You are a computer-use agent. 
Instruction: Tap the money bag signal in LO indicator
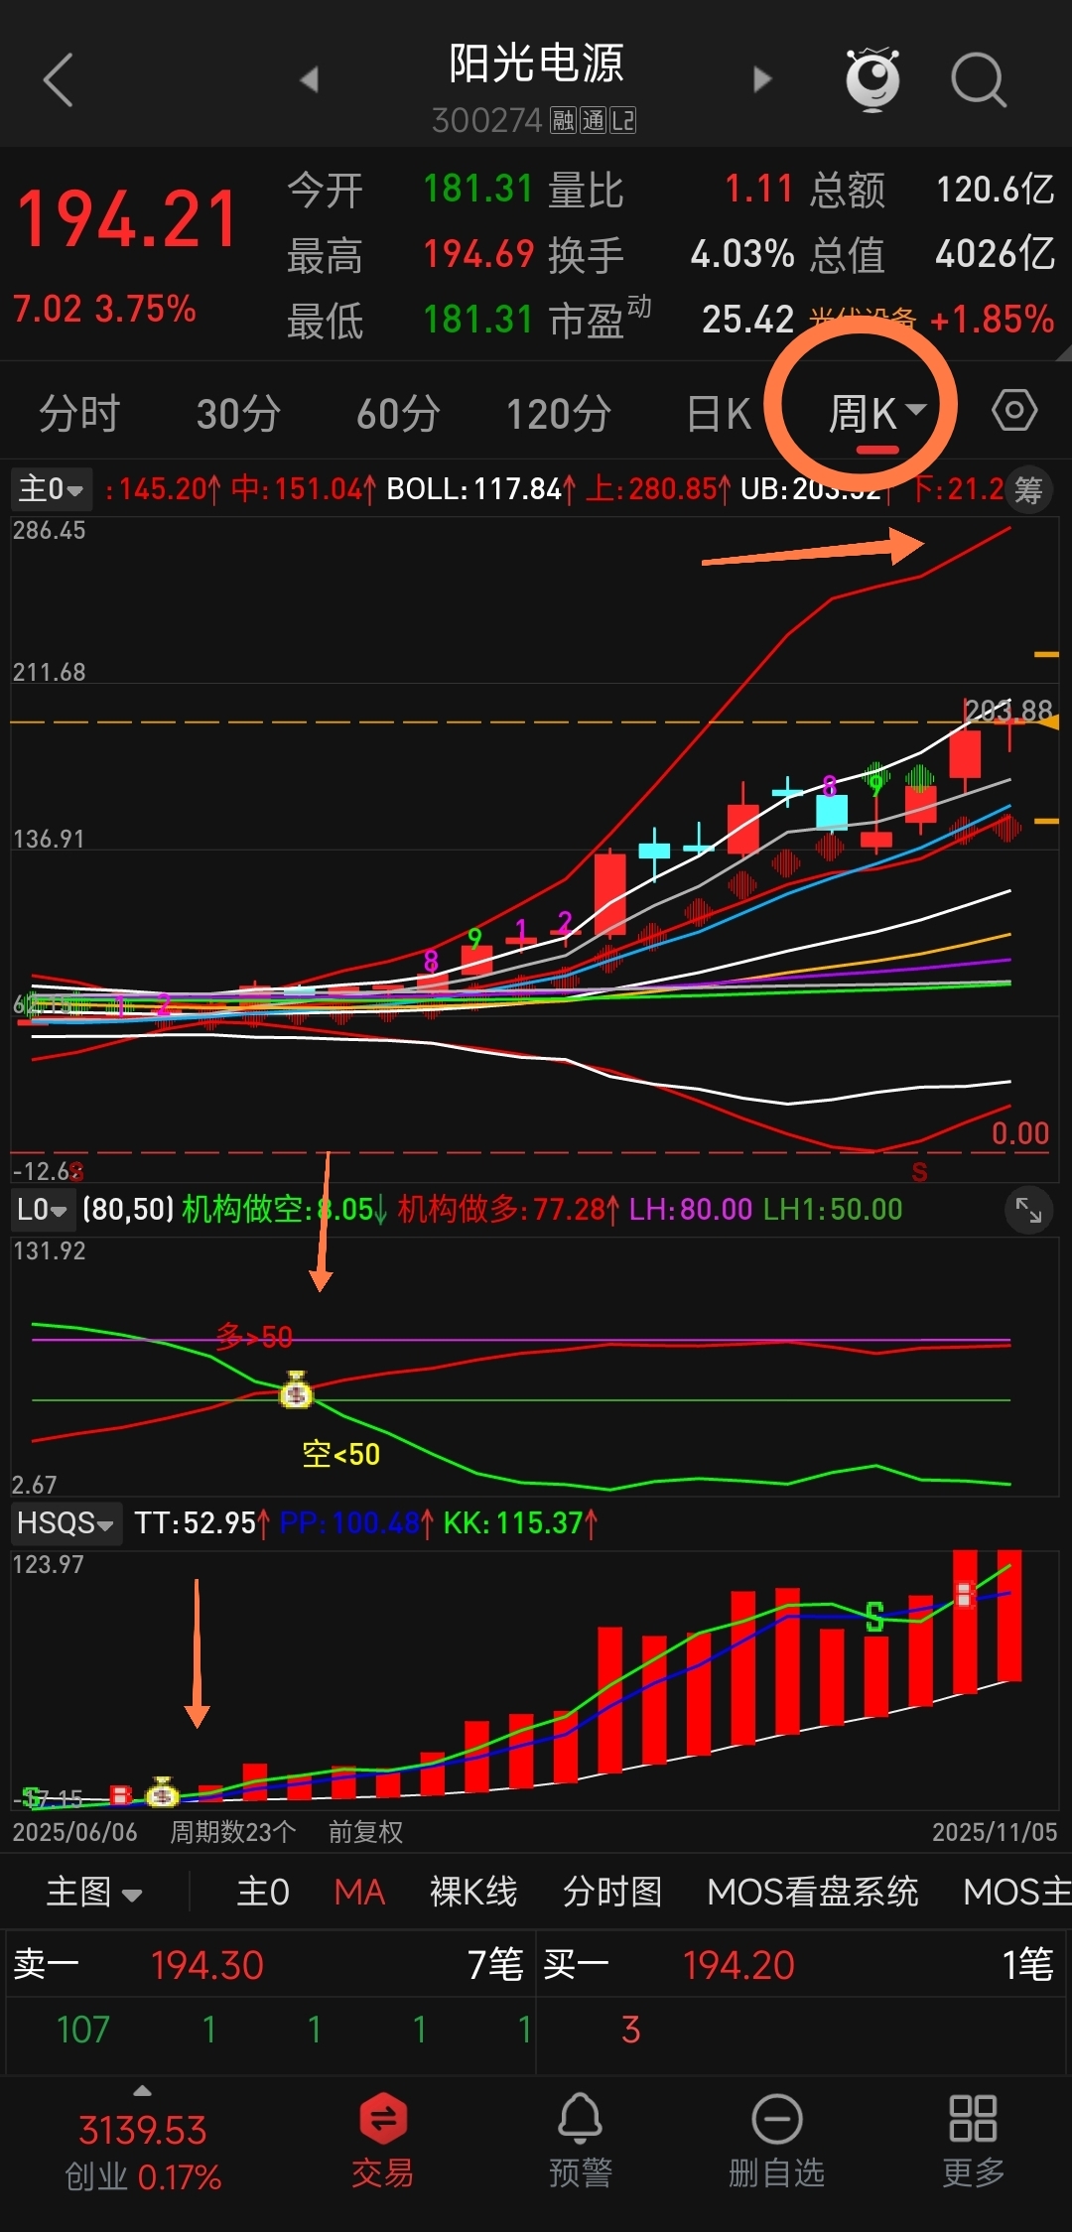296,1390
